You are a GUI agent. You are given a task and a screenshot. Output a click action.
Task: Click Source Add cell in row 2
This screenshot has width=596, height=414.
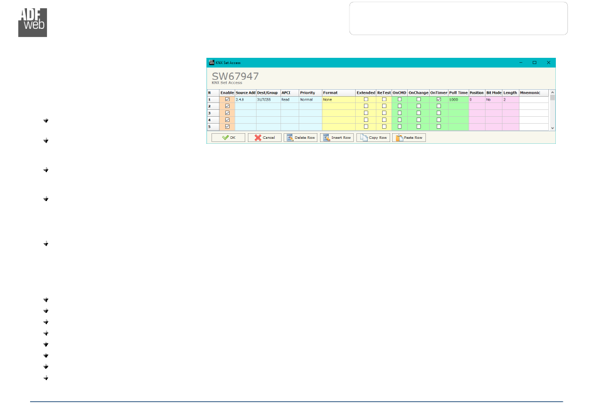[x=245, y=106]
